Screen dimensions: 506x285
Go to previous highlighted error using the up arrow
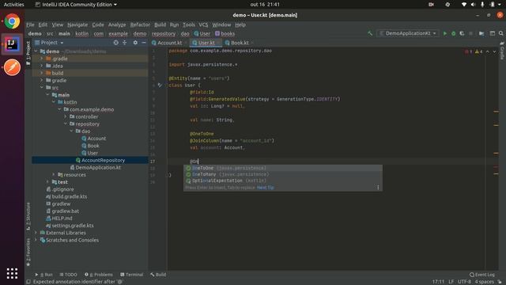click(x=487, y=51)
